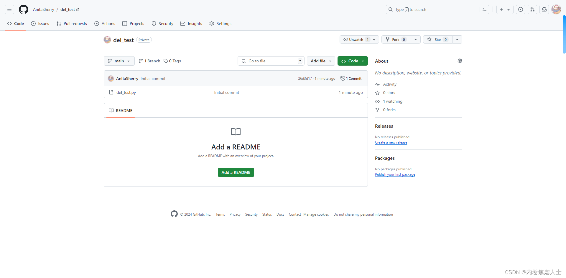The image size is (566, 278).
Task: Click the file icon beside del_test.py
Action: (x=111, y=92)
